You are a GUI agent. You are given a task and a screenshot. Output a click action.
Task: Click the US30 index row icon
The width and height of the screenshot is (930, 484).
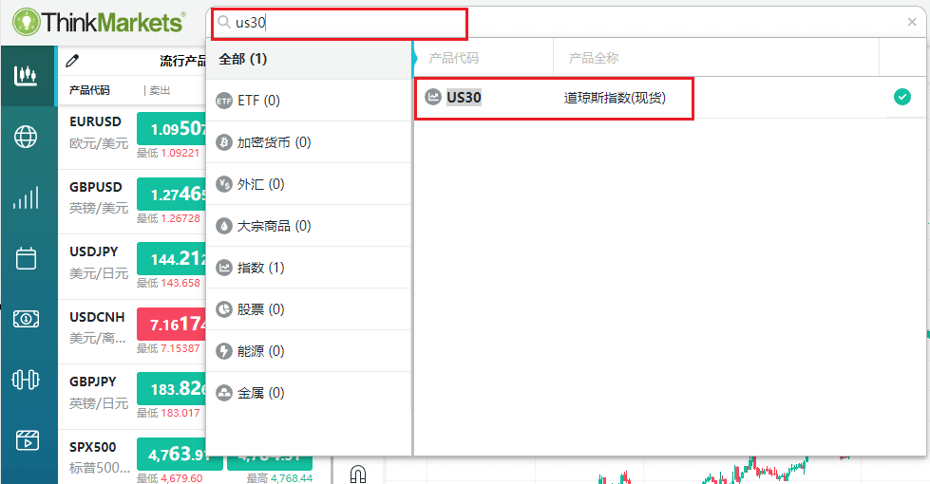pyautogui.click(x=433, y=97)
